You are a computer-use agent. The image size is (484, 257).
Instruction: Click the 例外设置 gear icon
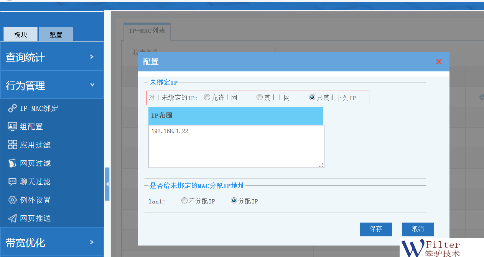[13, 200]
